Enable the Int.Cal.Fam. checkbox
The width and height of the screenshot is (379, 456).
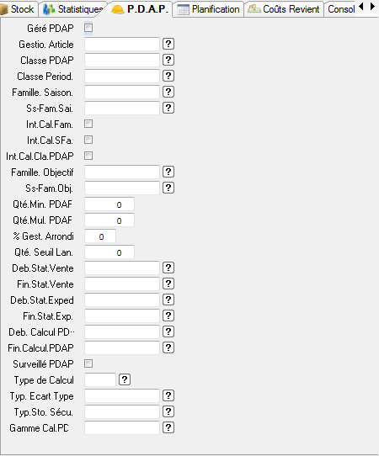pos(88,124)
